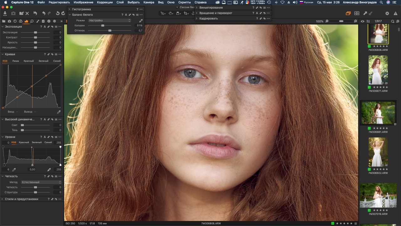401x226 pixels.
Task: Adjust the Кельвин slider handle
Action: tap(103, 25)
